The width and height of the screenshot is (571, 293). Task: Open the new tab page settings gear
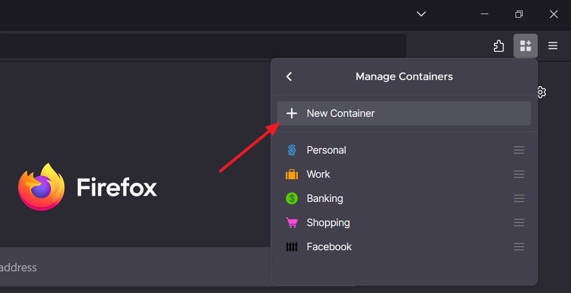point(541,92)
